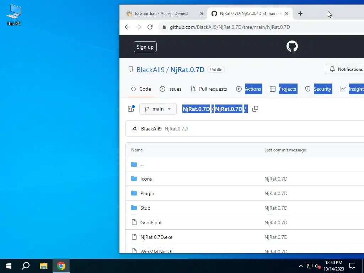Open the Security tab
364x273 pixels.
318,89
